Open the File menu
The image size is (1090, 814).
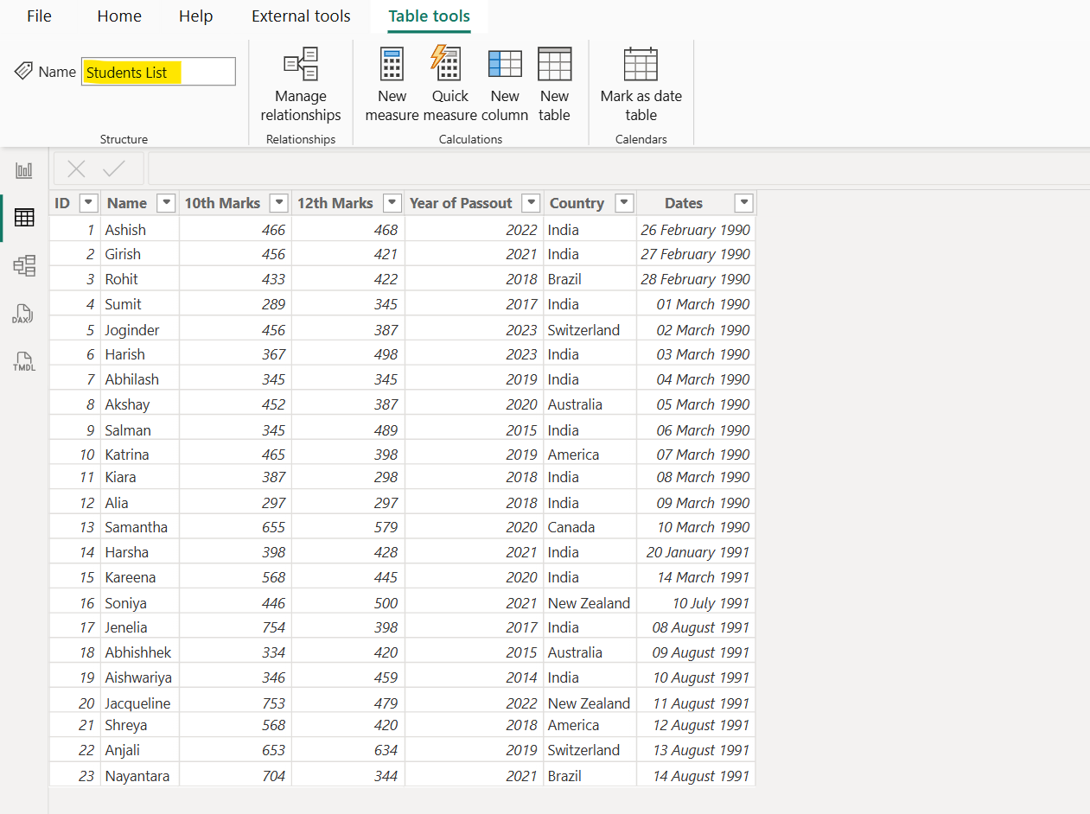(39, 16)
